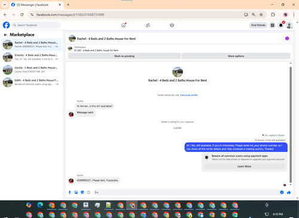299x218 pixels.
Task: Click the large listing photo in chat
Action: point(178,72)
